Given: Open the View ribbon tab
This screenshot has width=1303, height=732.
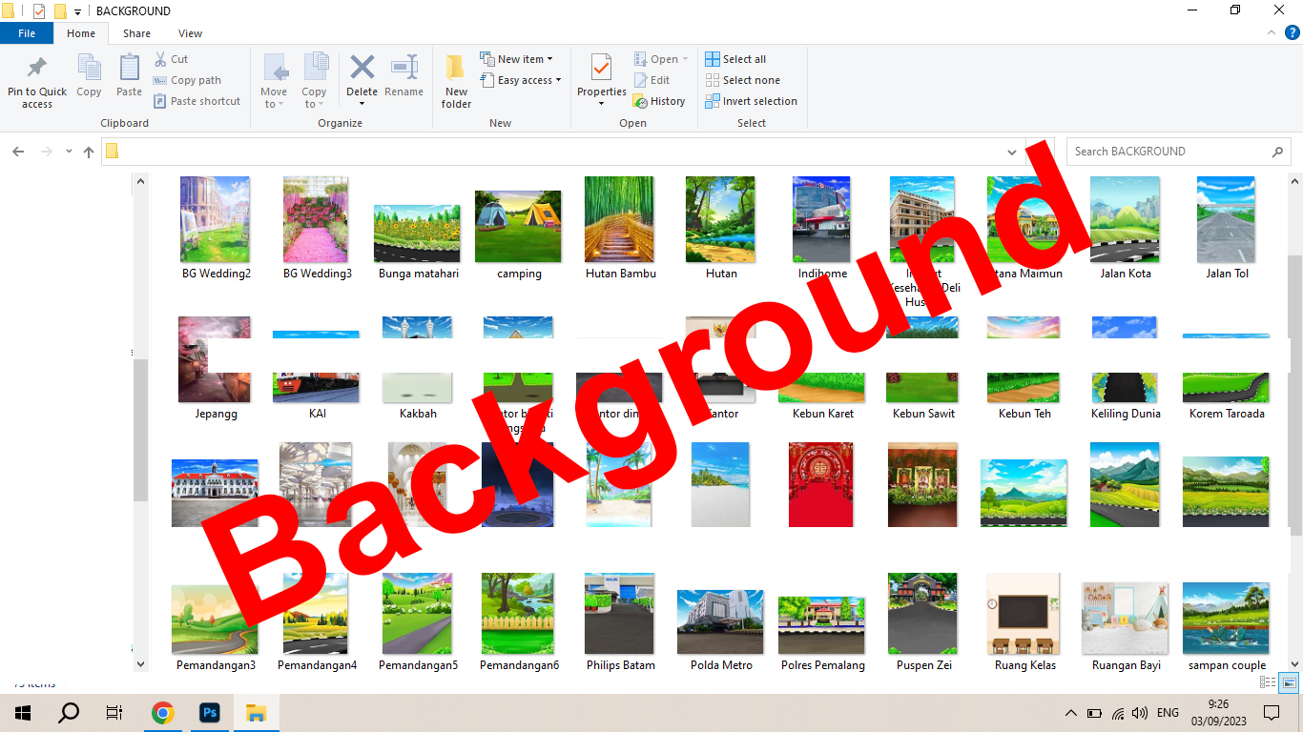Looking at the screenshot, I should [x=190, y=33].
